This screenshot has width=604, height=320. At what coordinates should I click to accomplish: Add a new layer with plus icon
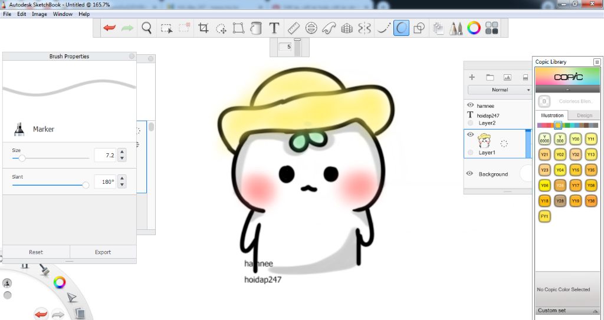tap(471, 77)
